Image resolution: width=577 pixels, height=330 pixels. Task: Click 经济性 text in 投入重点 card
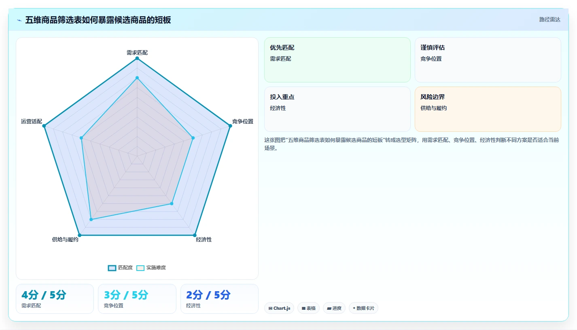coord(278,108)
